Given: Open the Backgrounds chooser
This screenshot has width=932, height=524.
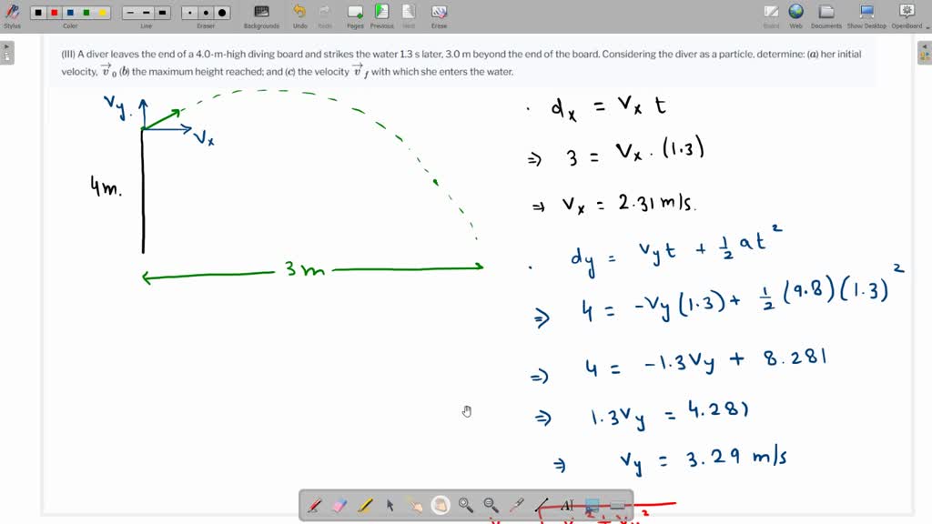Looking at the screenshot, I should pyautogui.click(x=261, y=14).
